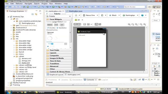The image size is (168, 94).
Task: Click the screen orientation icon
Action: pos(102,15)
